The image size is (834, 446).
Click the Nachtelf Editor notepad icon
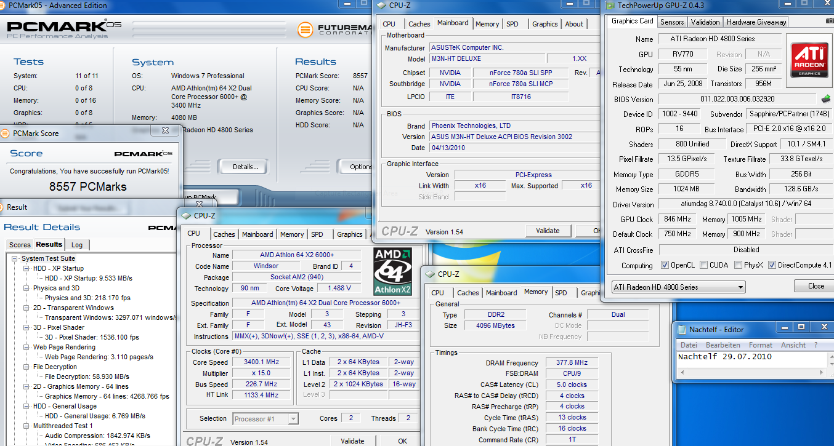point(681,329)
